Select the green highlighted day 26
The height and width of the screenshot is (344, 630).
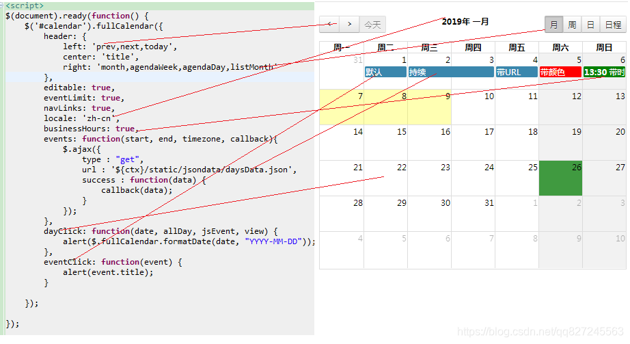[x=560, y=178]
